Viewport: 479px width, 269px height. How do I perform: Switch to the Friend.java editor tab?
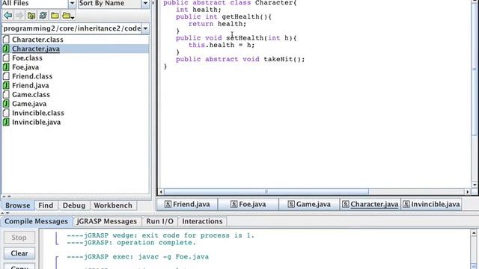click(187, 204)
